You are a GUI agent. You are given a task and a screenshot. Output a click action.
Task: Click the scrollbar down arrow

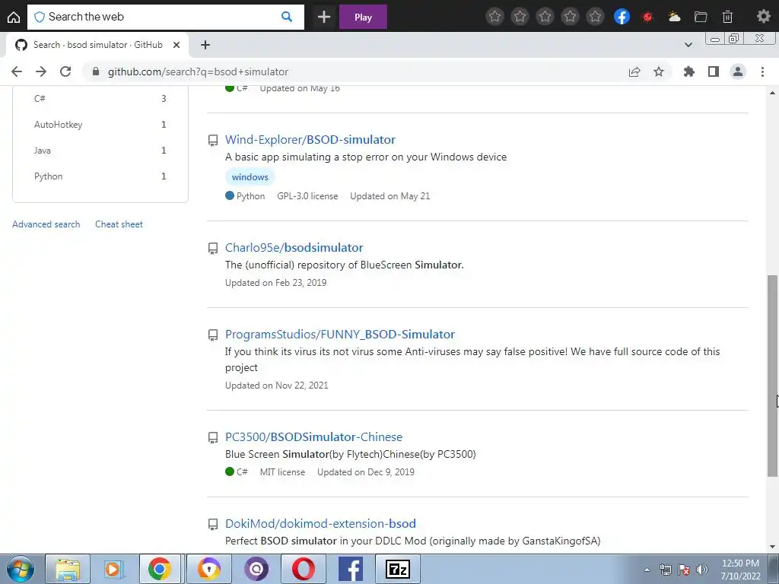tap(773, 547)
